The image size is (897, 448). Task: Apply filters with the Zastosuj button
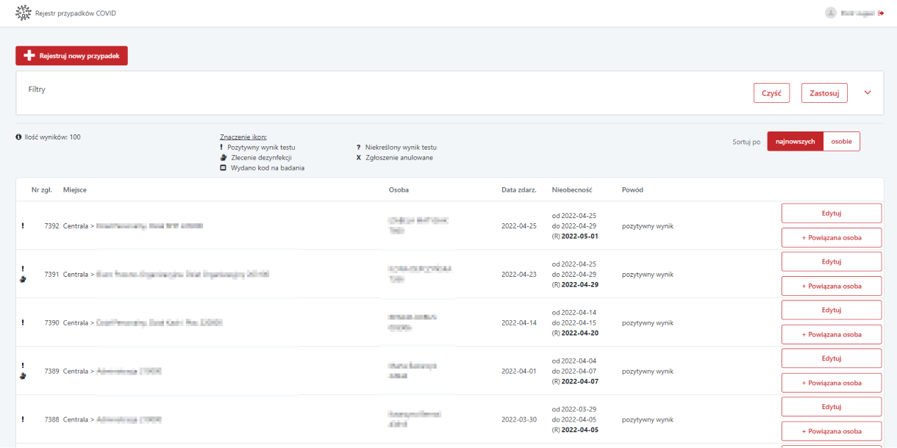[824, 93]
